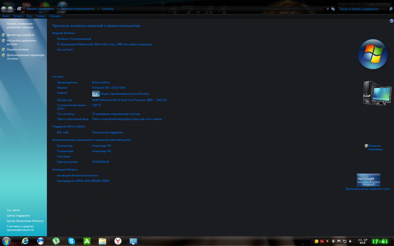This screenshot has height=246, width=394.
Task: Click the taskbar clock showing 17:41
Action: click(x=380, y=241)
